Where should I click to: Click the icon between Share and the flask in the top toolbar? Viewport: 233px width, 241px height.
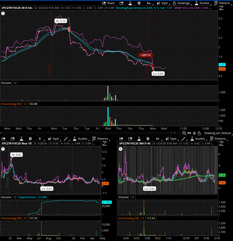121,3
